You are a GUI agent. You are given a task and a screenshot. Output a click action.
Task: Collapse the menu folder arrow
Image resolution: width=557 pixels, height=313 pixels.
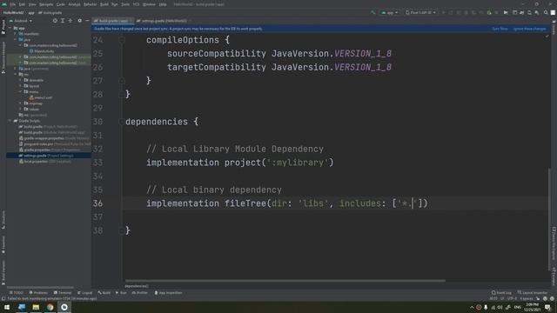[x=20, y=92]
